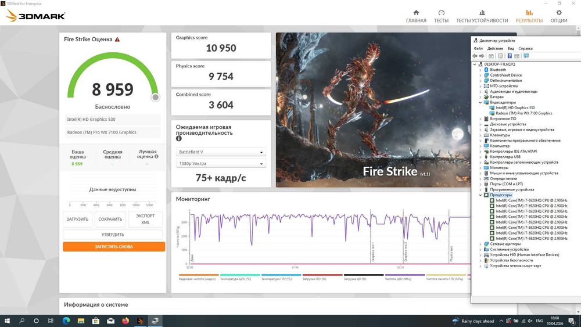Select Клавиатуры in device tree

tap(500, 135)
